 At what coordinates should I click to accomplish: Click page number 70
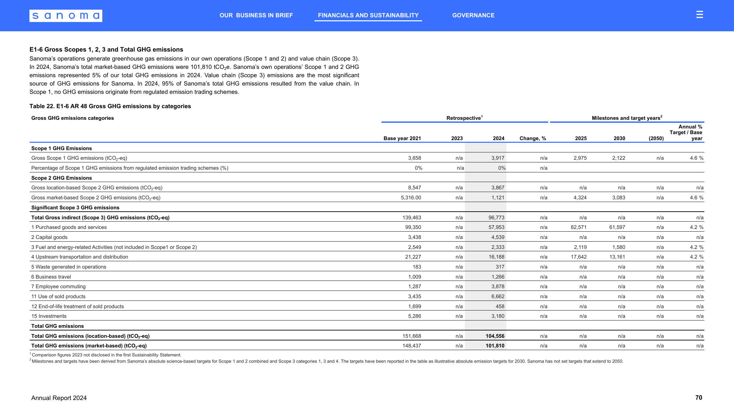coord(699,398)
